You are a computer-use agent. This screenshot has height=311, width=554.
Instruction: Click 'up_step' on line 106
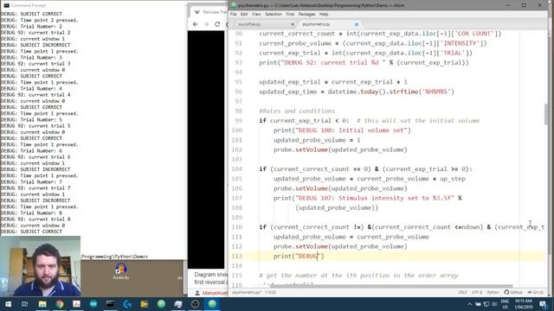[453, 179]
